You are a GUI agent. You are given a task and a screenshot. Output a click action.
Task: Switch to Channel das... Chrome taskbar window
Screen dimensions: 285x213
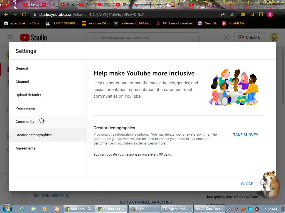[111, 209]
